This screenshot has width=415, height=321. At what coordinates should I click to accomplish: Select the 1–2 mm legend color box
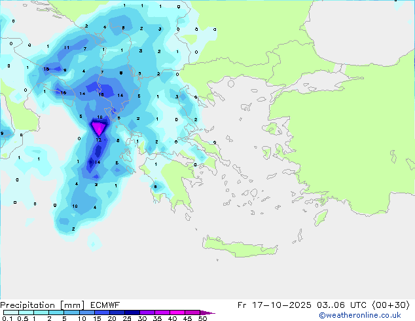(41, 312)
